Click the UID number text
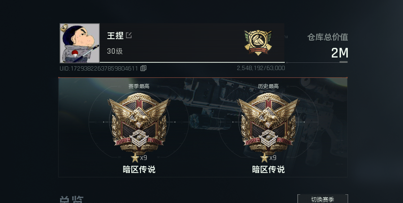Viewport: 403px width, 203px height. point(99,69)
